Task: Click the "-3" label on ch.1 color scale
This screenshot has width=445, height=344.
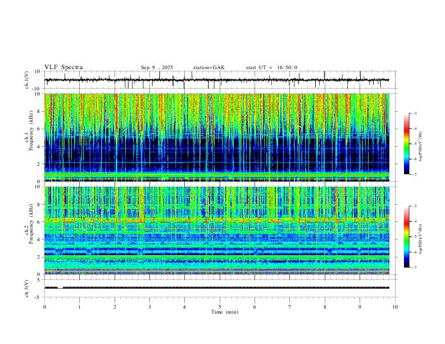Action: click(x=414, y=113)
